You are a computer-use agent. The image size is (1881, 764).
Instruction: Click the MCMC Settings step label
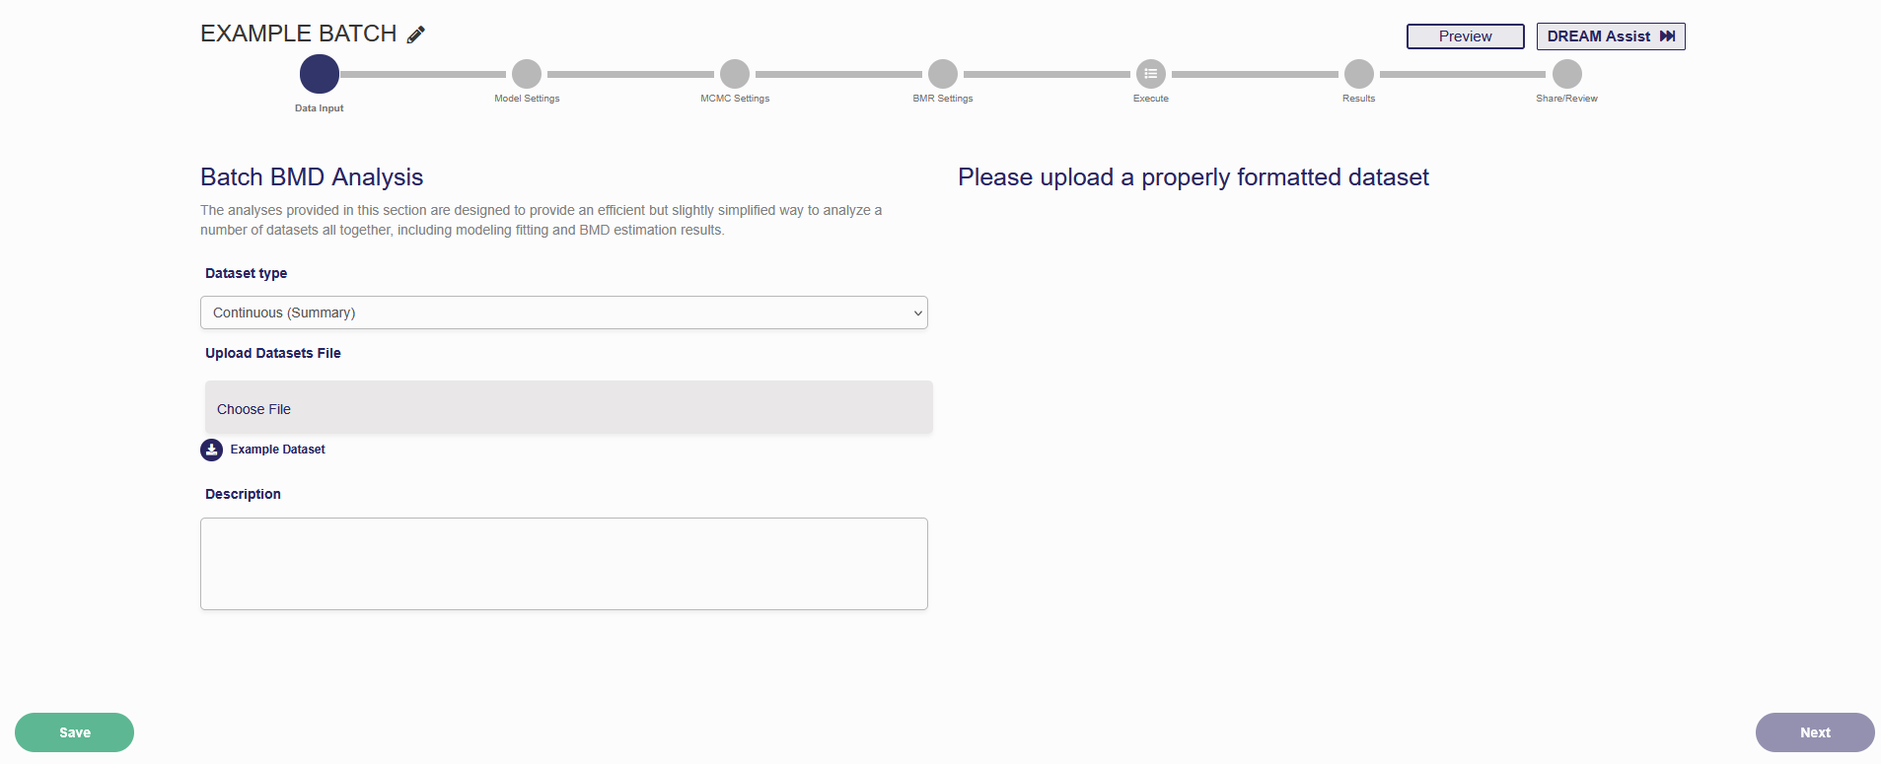[x=735, y=99]
